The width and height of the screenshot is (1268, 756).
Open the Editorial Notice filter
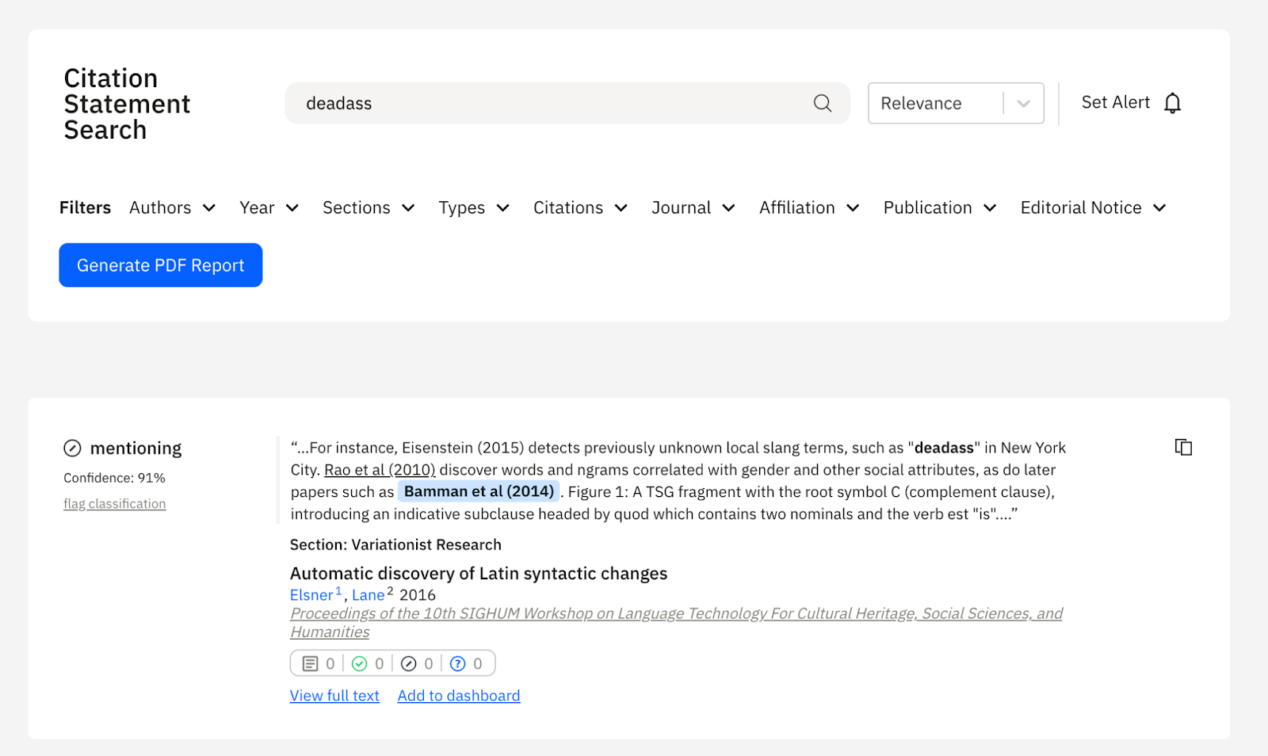tap(1092, 208)
